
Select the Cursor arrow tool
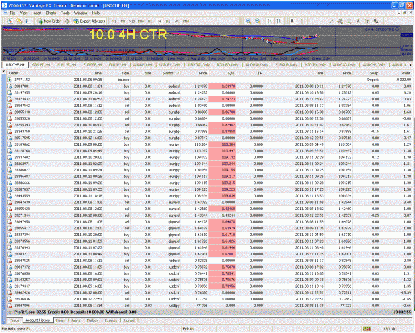[293, 21]
